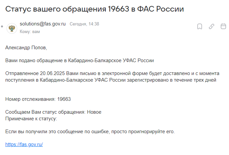229x155 pixels.
Task: Click the timestamp "Сегодня, 14:38"
Action: point(84,24)
